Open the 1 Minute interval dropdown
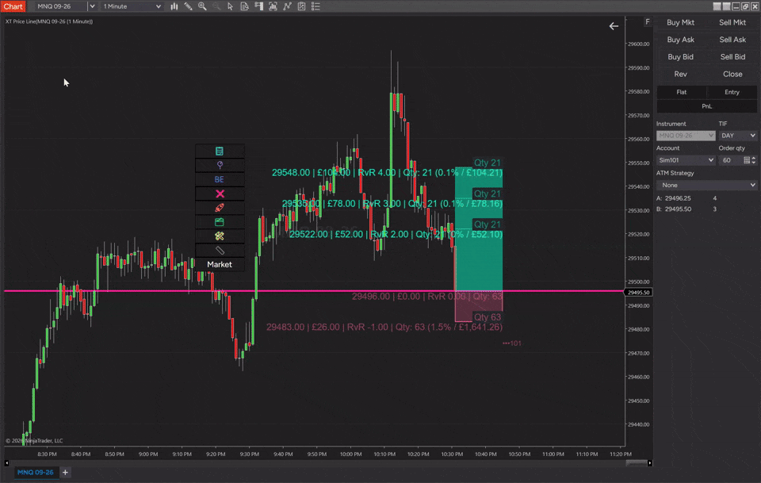The width and height of the screenshot is (761, 483). pyautogui.click(x=132, y=6)
